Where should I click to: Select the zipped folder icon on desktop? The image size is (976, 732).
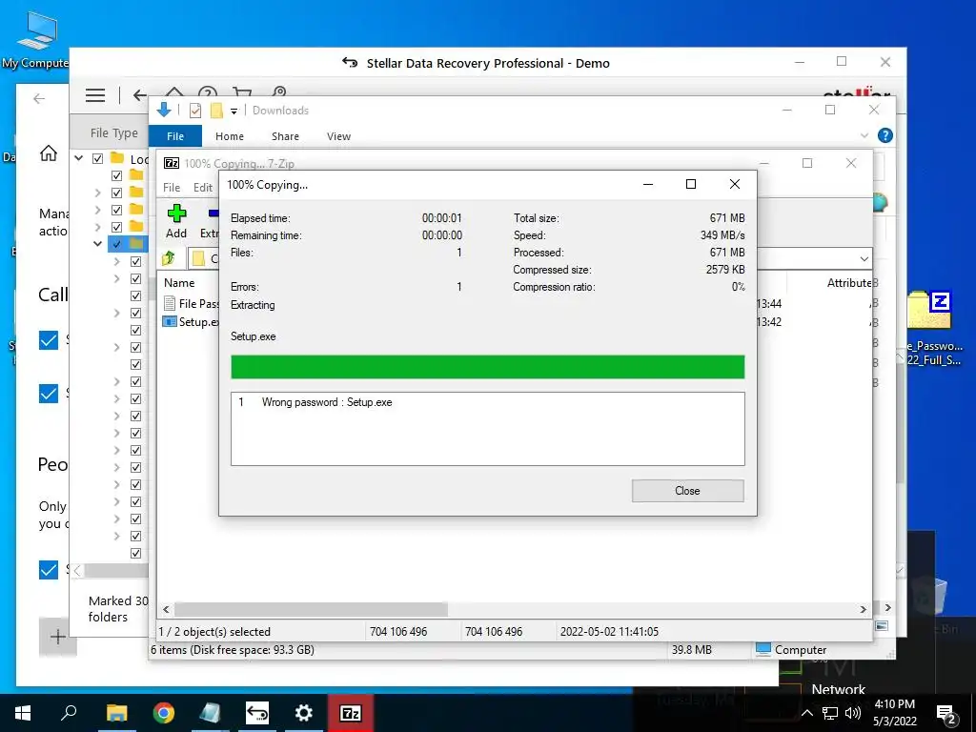928,310
